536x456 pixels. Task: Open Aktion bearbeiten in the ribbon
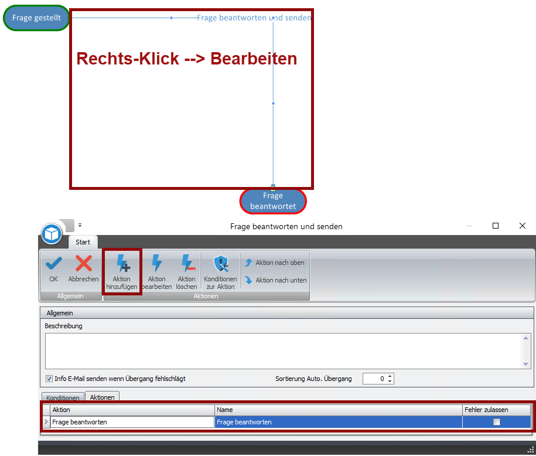coord(156,272)
